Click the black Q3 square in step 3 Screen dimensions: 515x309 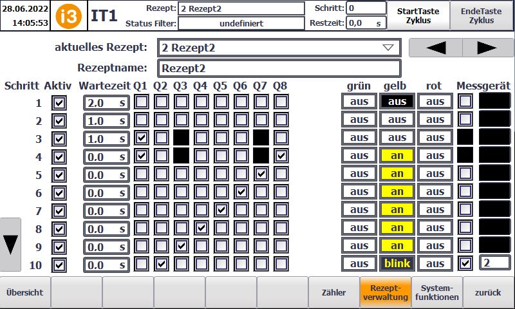[x=181, y=138]
